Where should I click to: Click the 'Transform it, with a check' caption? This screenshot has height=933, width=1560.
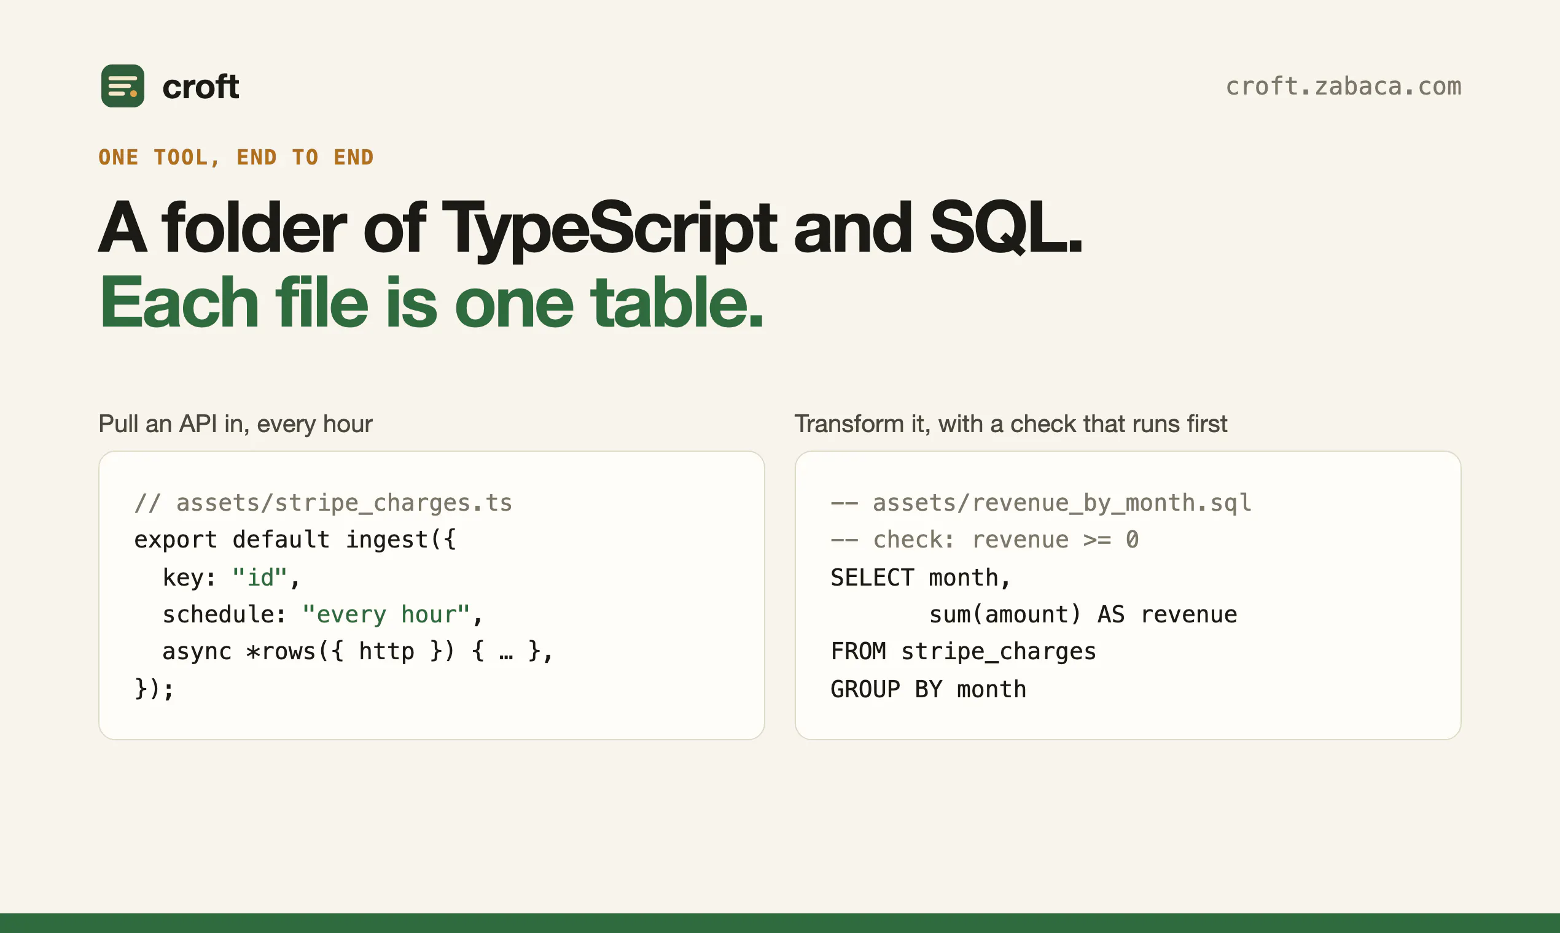click(1010, 424)
